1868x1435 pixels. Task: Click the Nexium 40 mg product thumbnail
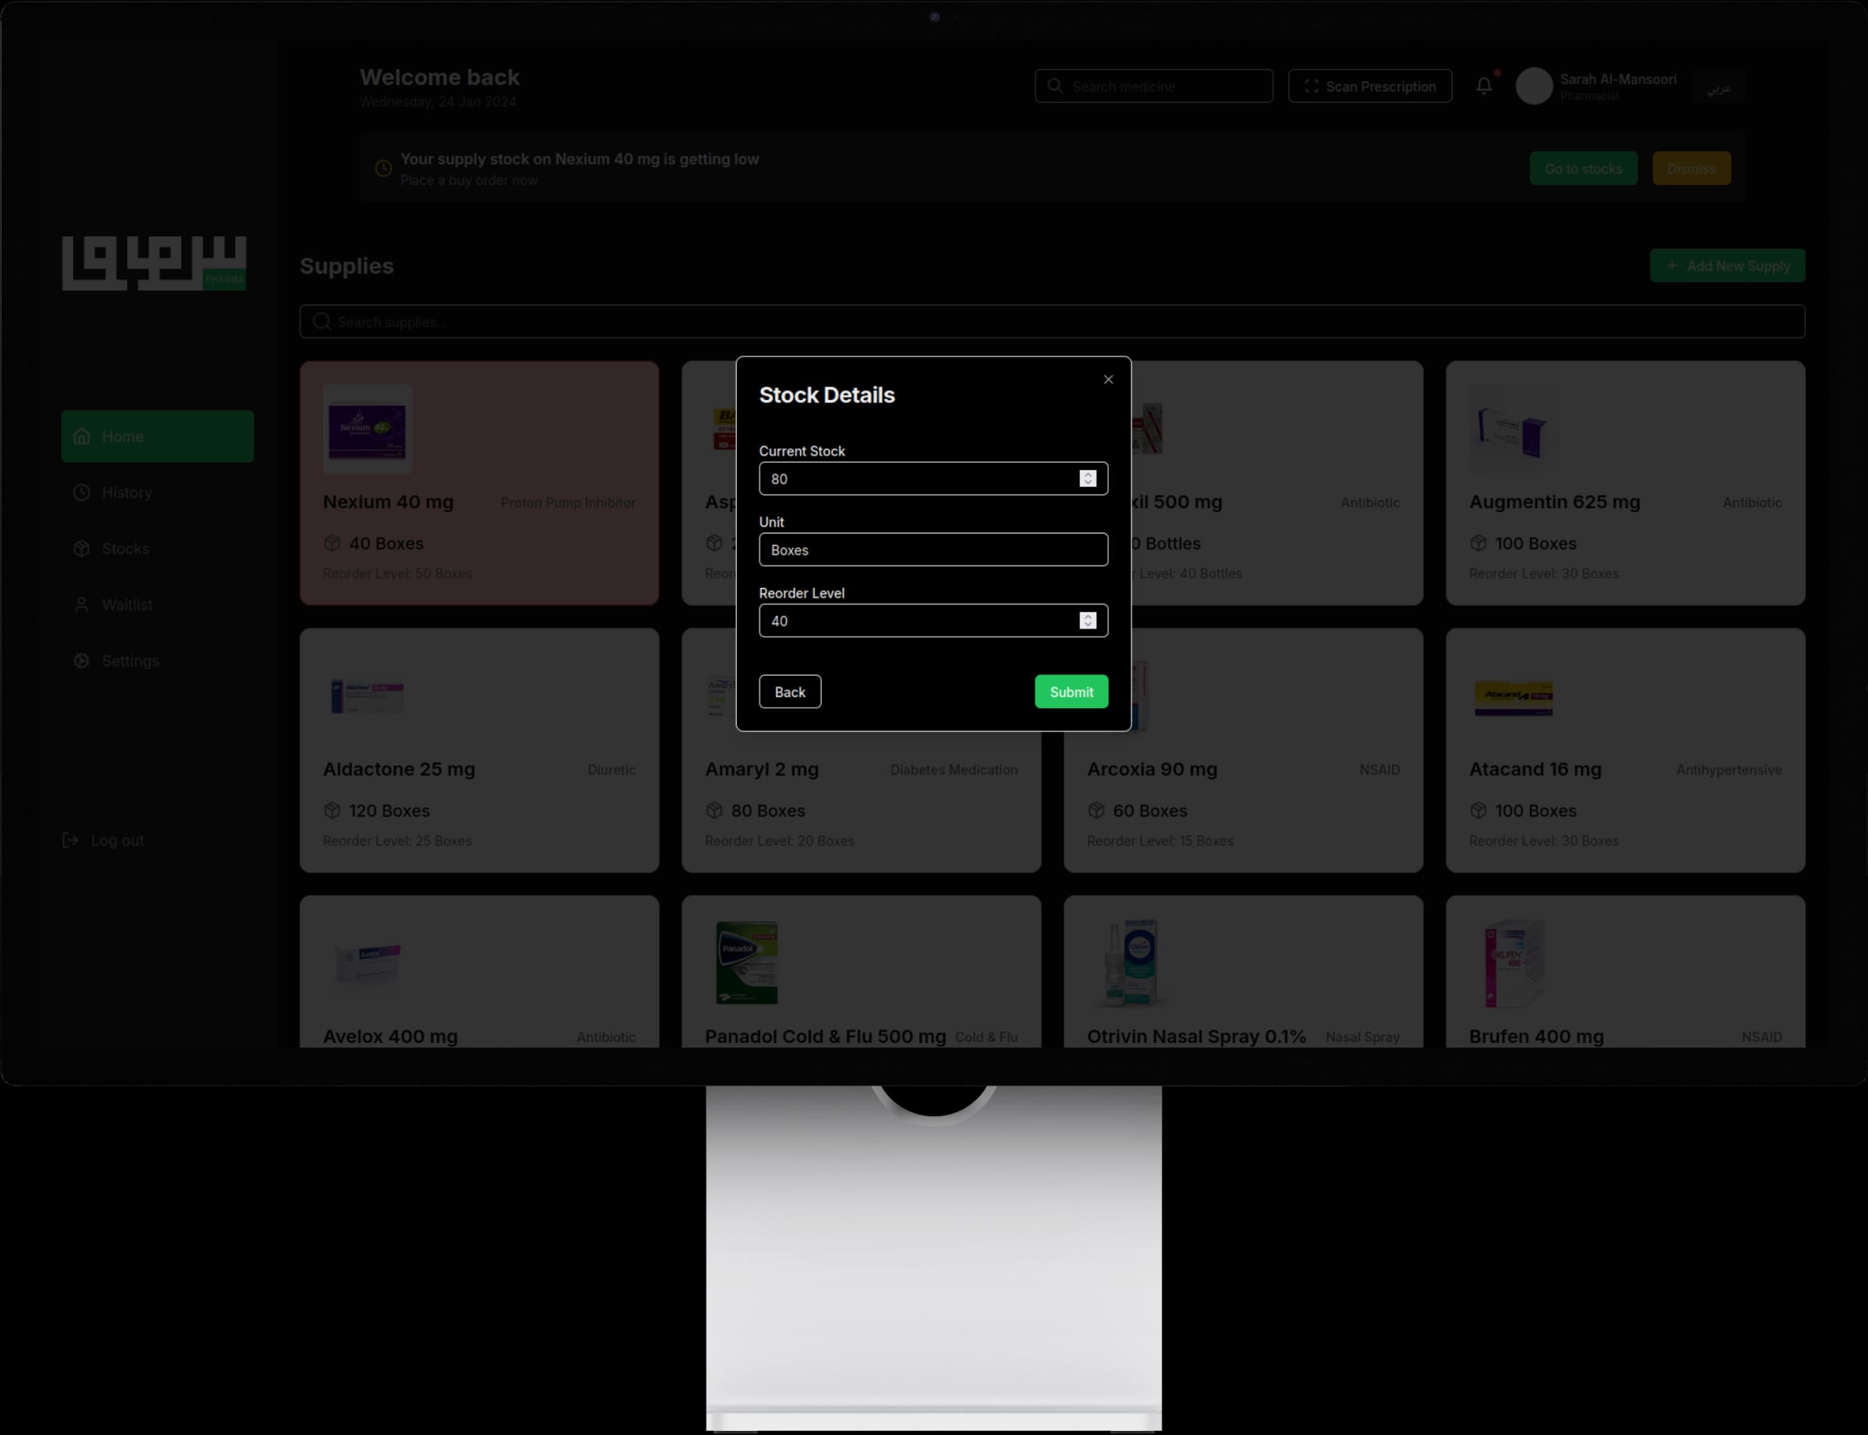coord(366,428)
